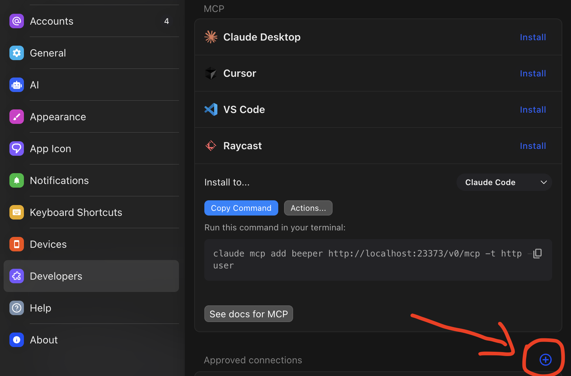The image size is (571, 376).
Task: Open the Help section
Action: [91, 308]
